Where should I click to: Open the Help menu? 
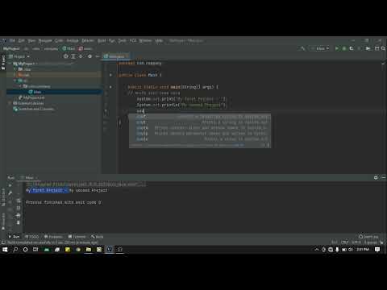coord(159,41)
